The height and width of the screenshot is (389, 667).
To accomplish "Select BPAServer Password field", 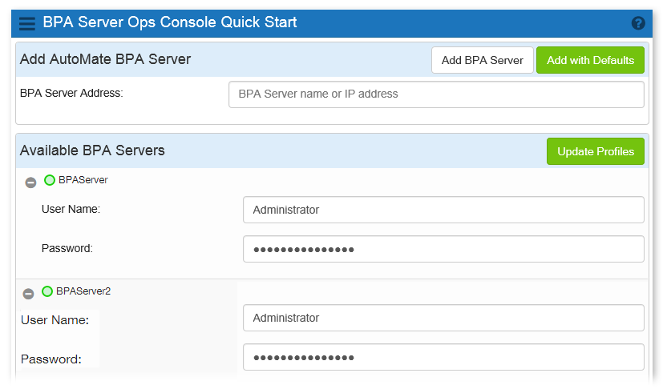I will point(443,249).
